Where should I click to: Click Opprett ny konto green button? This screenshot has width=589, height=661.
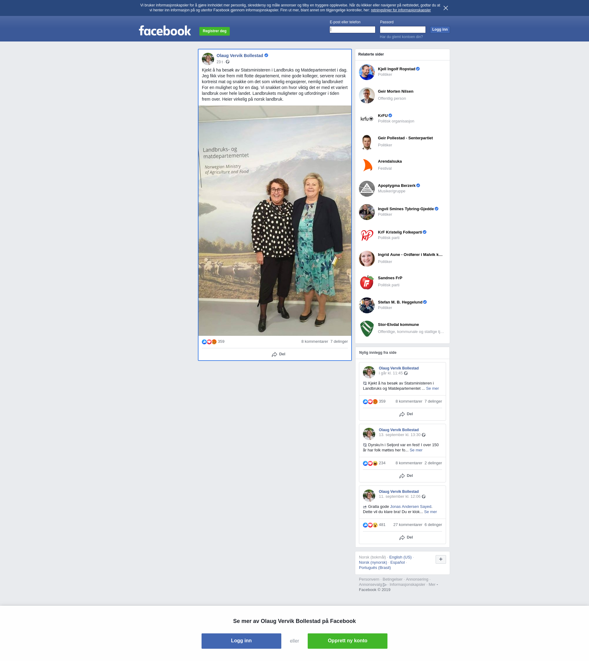(347, 641)
